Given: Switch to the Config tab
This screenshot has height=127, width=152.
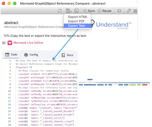Looking at the screenshot, I should [31, 55].
